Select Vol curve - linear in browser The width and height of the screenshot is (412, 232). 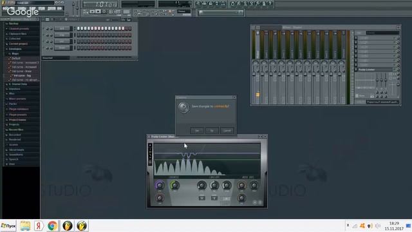pyautogui.click(x=21, y=72)
